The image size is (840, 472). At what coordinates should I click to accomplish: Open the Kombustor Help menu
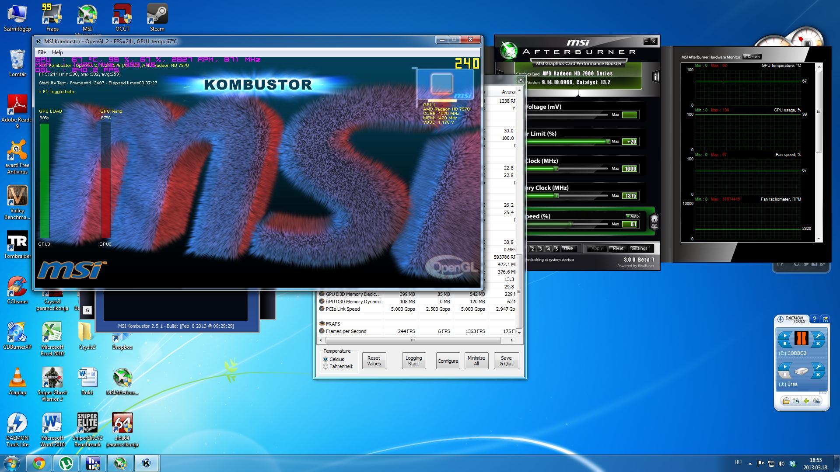point(57,52)
